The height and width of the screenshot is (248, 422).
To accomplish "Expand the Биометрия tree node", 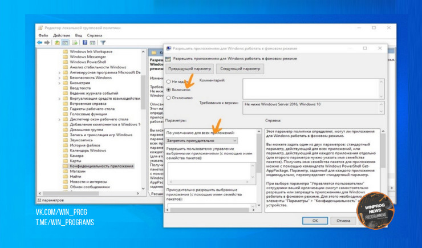I will 59,83.
